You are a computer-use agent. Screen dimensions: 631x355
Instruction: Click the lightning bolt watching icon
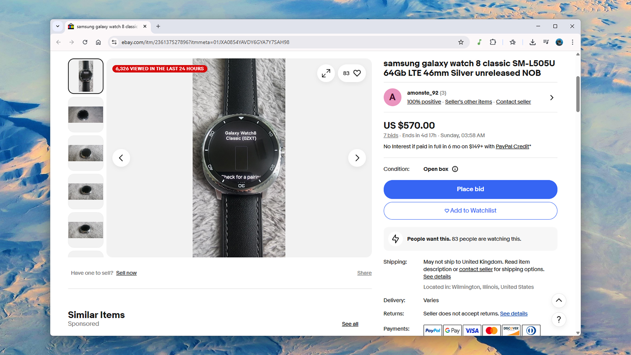click(x=395, y=239)
